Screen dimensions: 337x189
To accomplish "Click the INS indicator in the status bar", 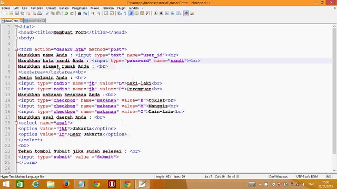I will point(329,177).
